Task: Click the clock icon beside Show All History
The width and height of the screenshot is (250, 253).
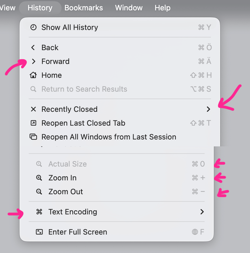Action: [34, 27]
